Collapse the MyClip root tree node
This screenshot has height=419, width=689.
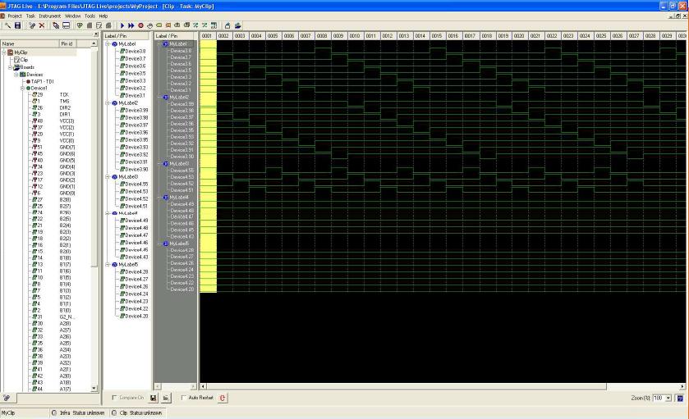click(4, 52)
